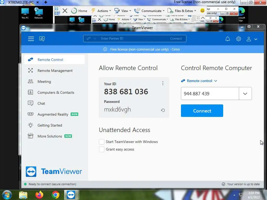Open Network desktop icon
This screenshot has width=267, height=200.
click(39, 13)
